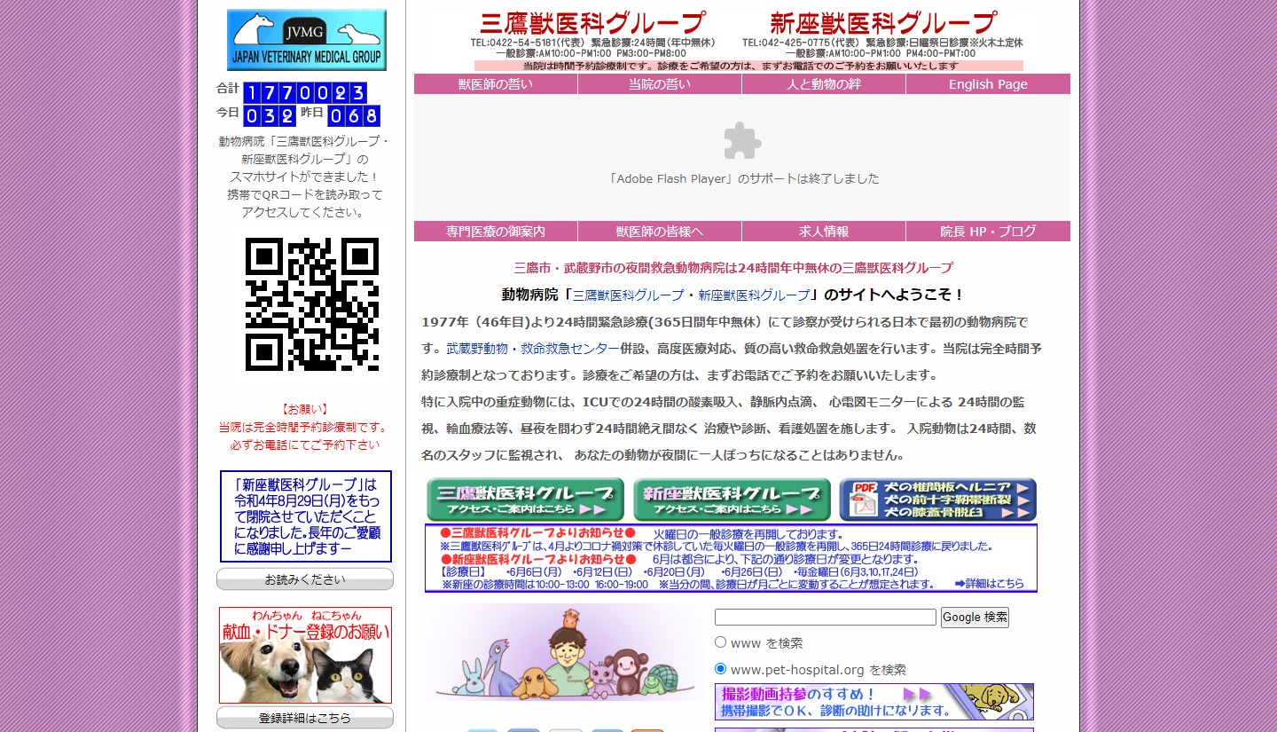Viewport: 1277px width, 732px height.
Task: Click into the Google search text field
Action: tap(825, 618)
